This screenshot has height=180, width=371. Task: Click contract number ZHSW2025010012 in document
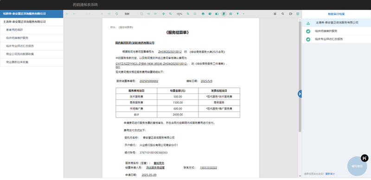click(170, 52)
